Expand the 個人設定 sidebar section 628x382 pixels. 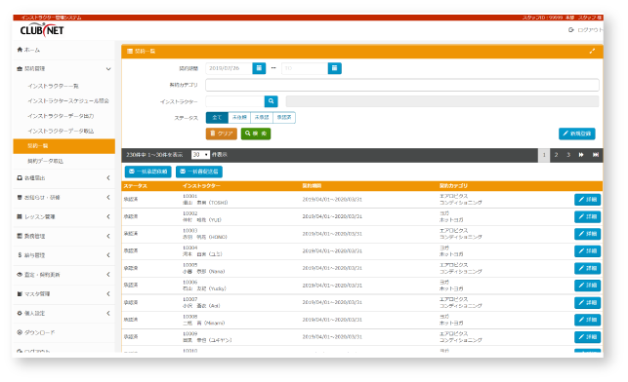click(x=64, y=313)
